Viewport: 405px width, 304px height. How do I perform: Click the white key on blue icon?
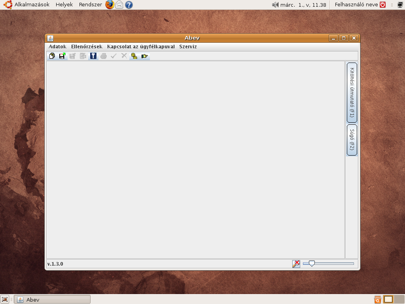point(93,56)
